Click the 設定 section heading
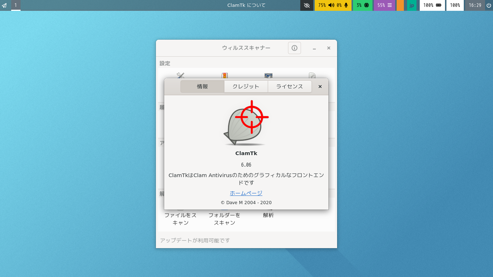The image size is (493, 277). tap(165, 63)
